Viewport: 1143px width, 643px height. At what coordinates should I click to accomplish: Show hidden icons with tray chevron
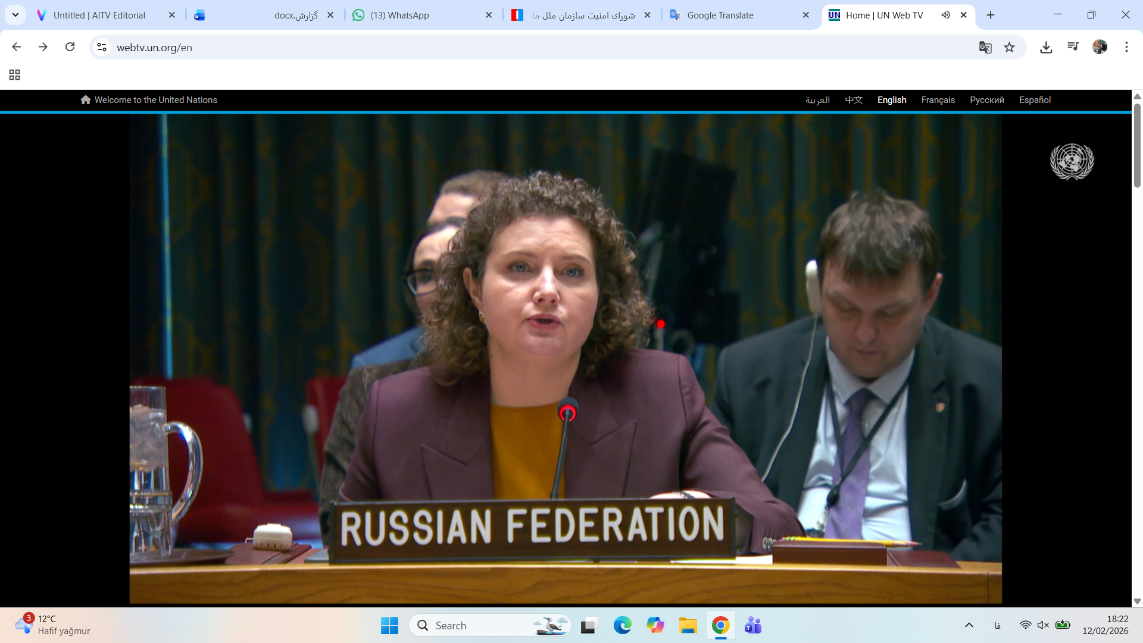969,625
